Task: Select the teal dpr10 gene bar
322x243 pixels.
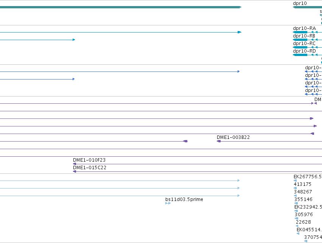Action: pyautogui.click(x=307, y=7)
